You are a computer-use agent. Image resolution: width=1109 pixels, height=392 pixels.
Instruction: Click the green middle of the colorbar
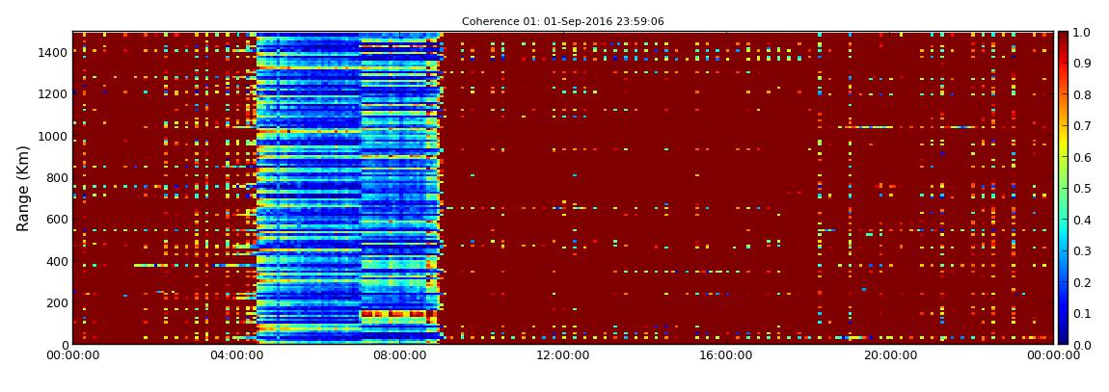1065,188
